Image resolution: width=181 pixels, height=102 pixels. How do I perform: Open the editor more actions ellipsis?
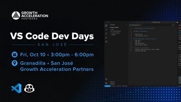tap(175, 25)
